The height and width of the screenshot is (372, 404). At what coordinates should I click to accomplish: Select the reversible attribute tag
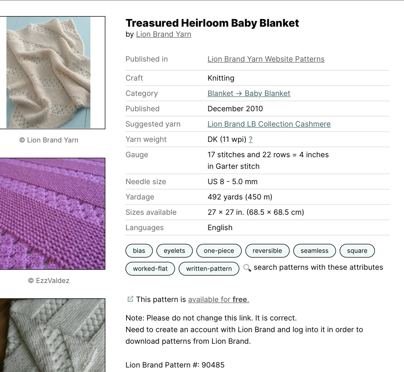tap(267, 251)
